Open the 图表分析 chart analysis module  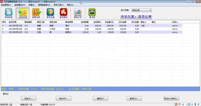click(78, 13)
